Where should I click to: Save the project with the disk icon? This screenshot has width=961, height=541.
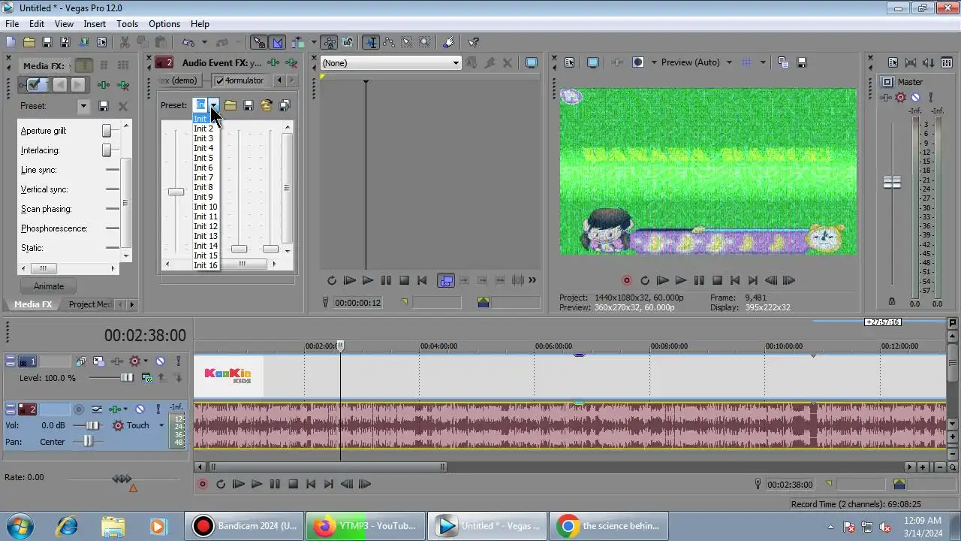(47, 42)
